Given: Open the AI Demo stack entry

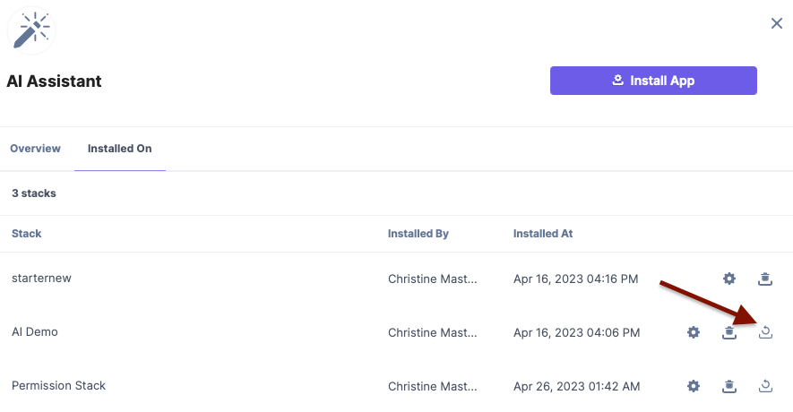Looking at the screenshot, I should point(35,331).
